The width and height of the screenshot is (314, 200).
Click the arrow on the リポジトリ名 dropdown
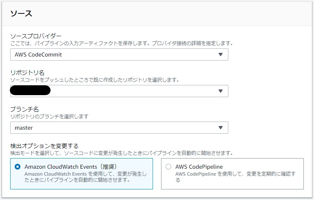click(221, 91)
